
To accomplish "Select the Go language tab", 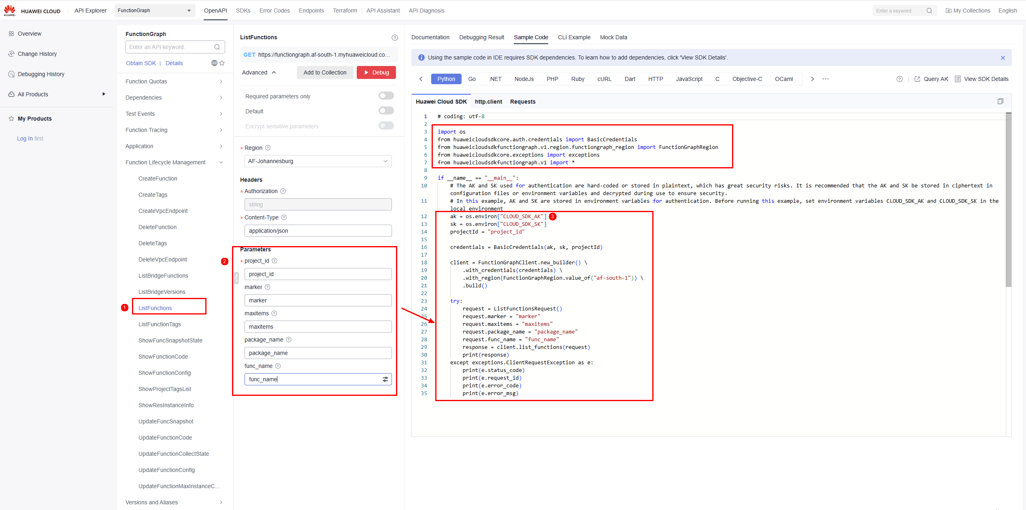I will tap(472, 79).
